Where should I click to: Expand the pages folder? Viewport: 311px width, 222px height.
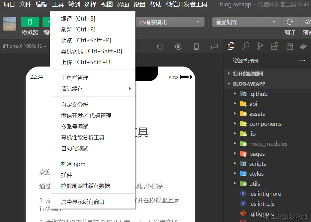tap(268, 154)
